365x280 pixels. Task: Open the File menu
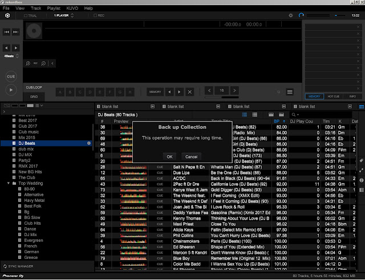[x=6, y=8]
